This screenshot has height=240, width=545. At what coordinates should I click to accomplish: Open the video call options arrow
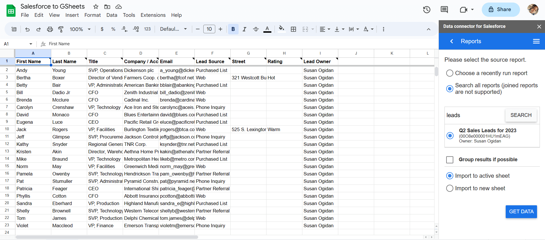point(472,10)
